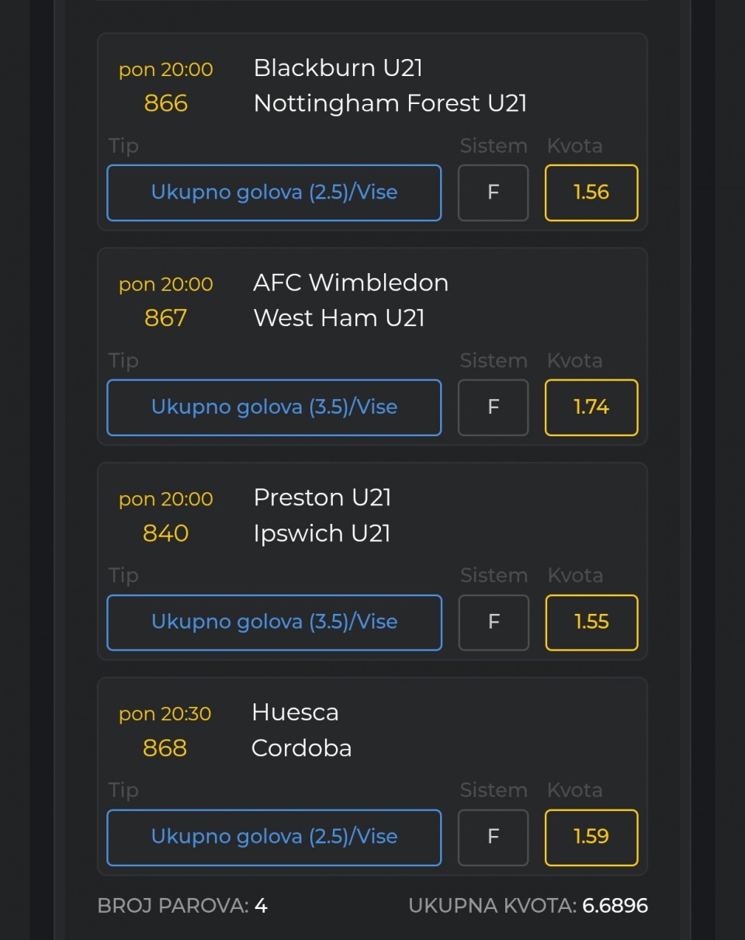Toggle system F for Huesca match

pyautogui.click(x=493, y=838)
